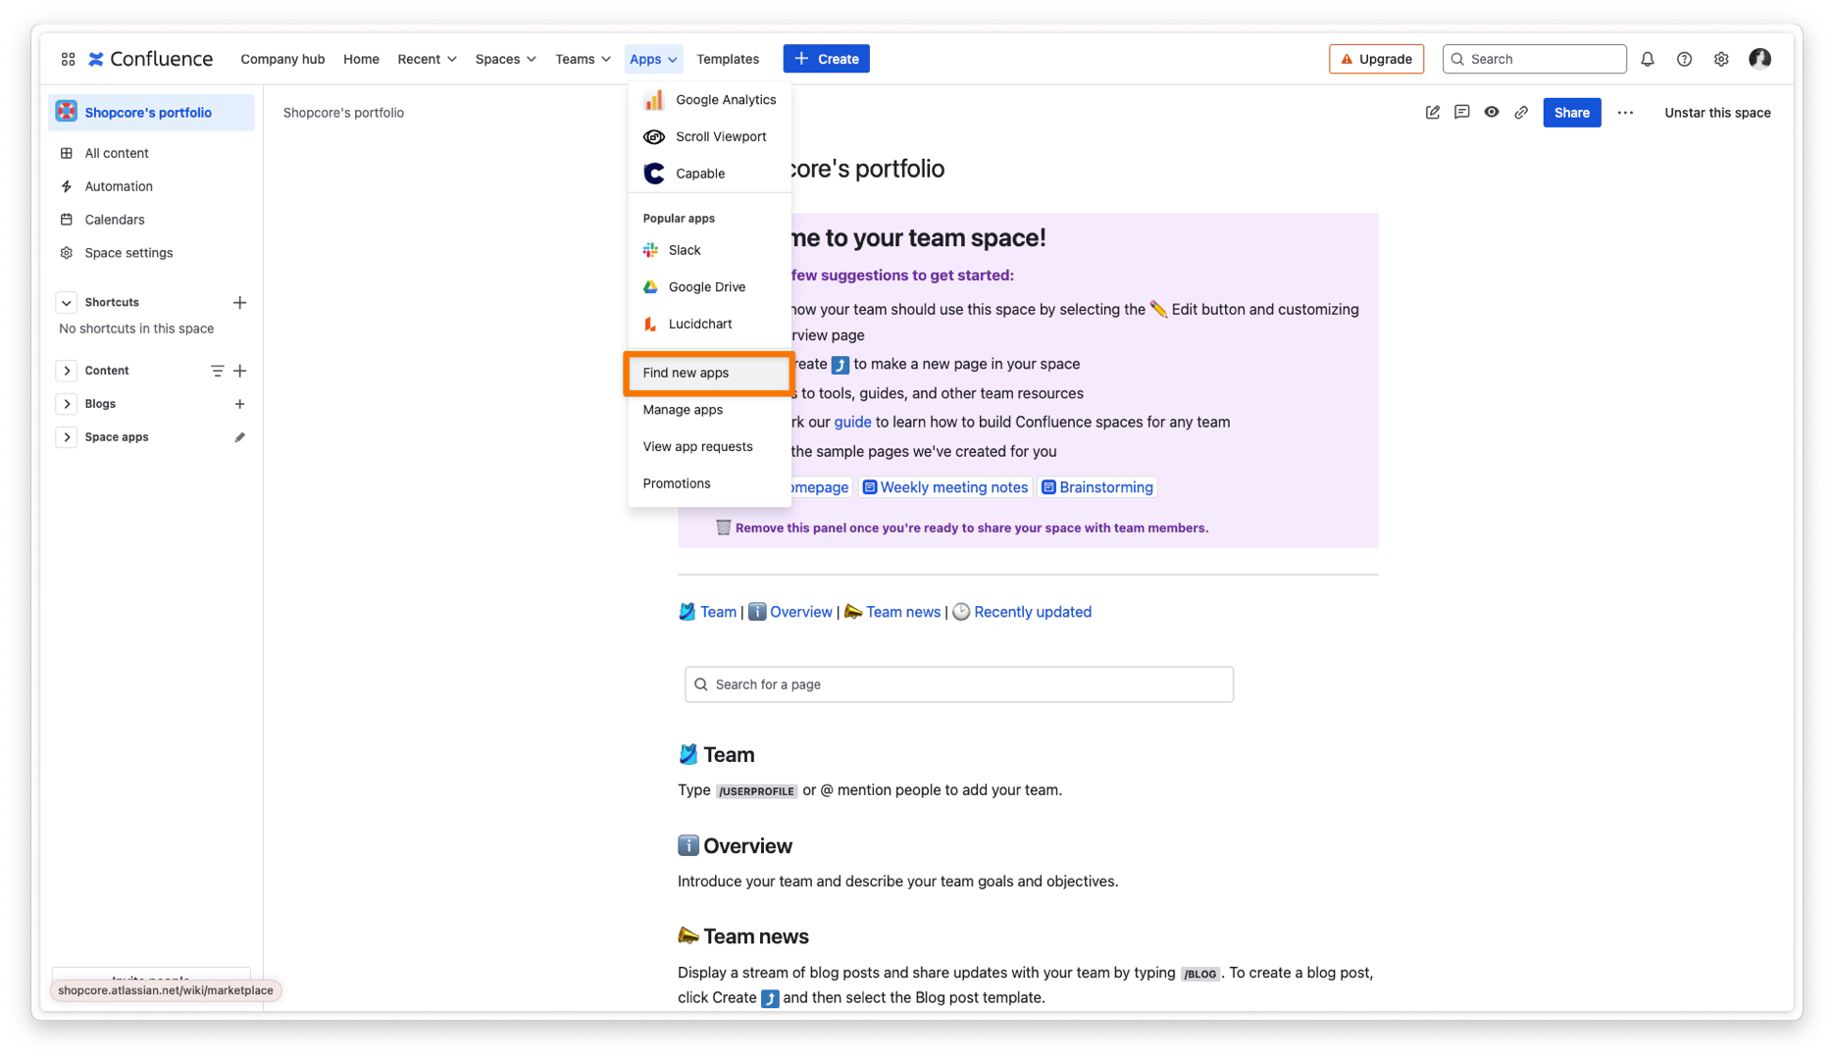Click the Shopcore's portfolio space icon
The width and height of the screenshot is (1834, 1059).
(x=67, y=112)
